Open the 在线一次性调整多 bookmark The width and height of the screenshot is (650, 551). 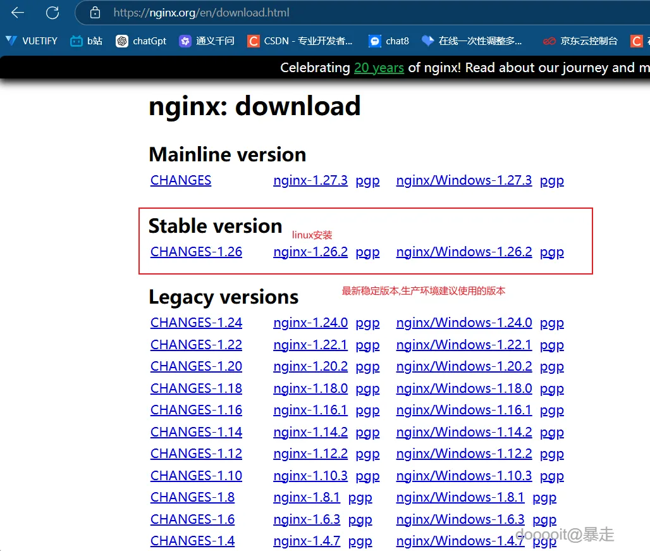pyautogui.click(x=471, y=41)
